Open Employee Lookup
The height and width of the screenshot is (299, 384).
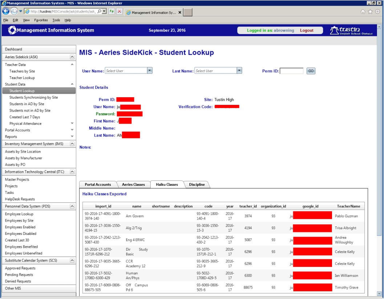(x=19, y=214)
